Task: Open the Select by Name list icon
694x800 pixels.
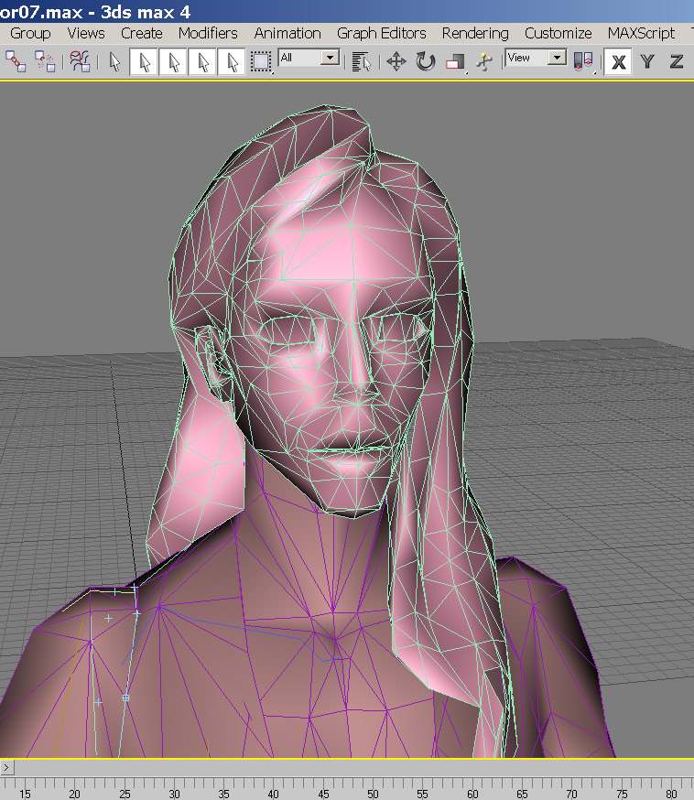Action: 362,61
